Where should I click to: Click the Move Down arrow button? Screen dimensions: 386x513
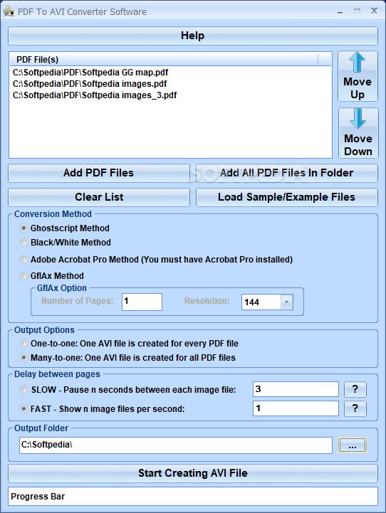point(358,133)
